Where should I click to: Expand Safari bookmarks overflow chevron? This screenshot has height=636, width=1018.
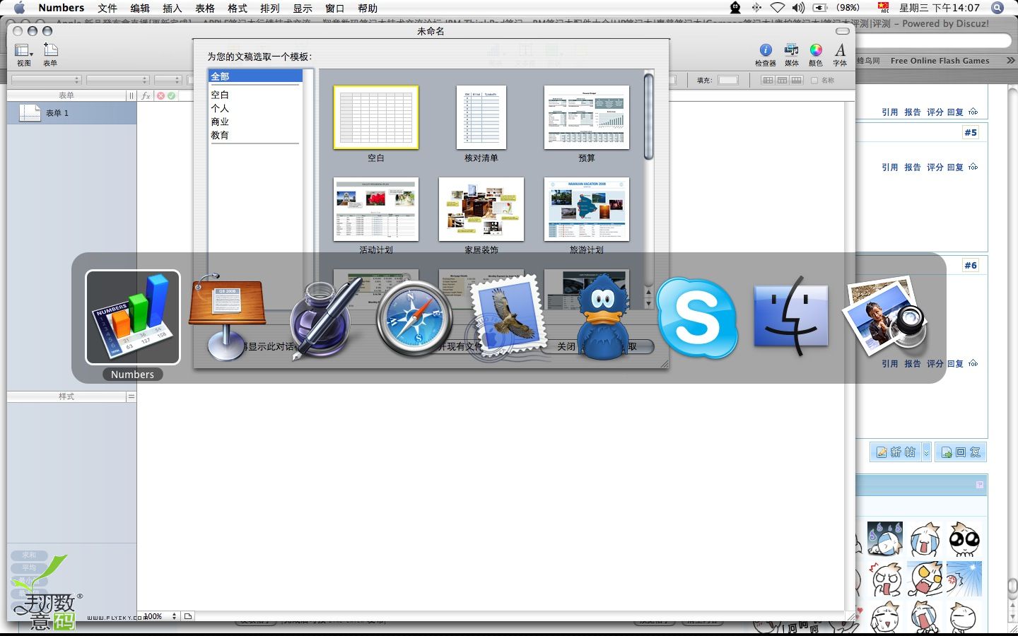[x=1010, y=61]
